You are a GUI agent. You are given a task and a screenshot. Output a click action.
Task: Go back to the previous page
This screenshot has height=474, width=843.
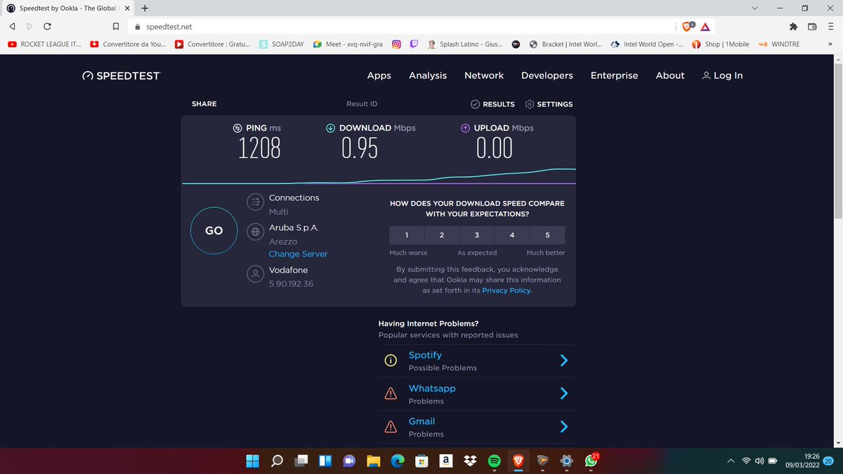(x=13, y=27)
